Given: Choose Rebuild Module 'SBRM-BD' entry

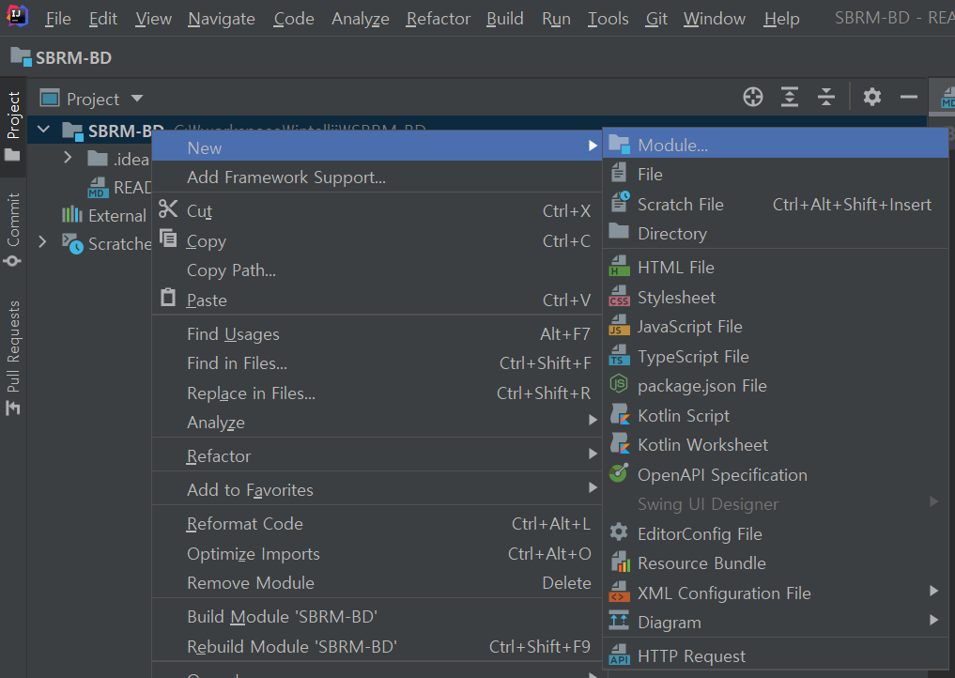Looking at the screenshot, I should (x=377, y=646).
